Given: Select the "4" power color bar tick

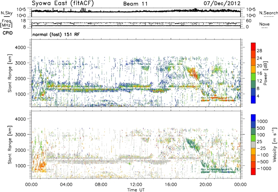Looking at the screenshot, I should (x=258, y=96).
